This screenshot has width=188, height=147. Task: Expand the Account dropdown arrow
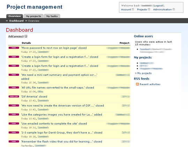pyautogui.click(x=133, y=9)
